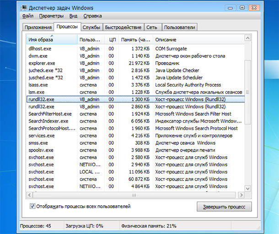Select the explorer.exe process

coord(135,63)
